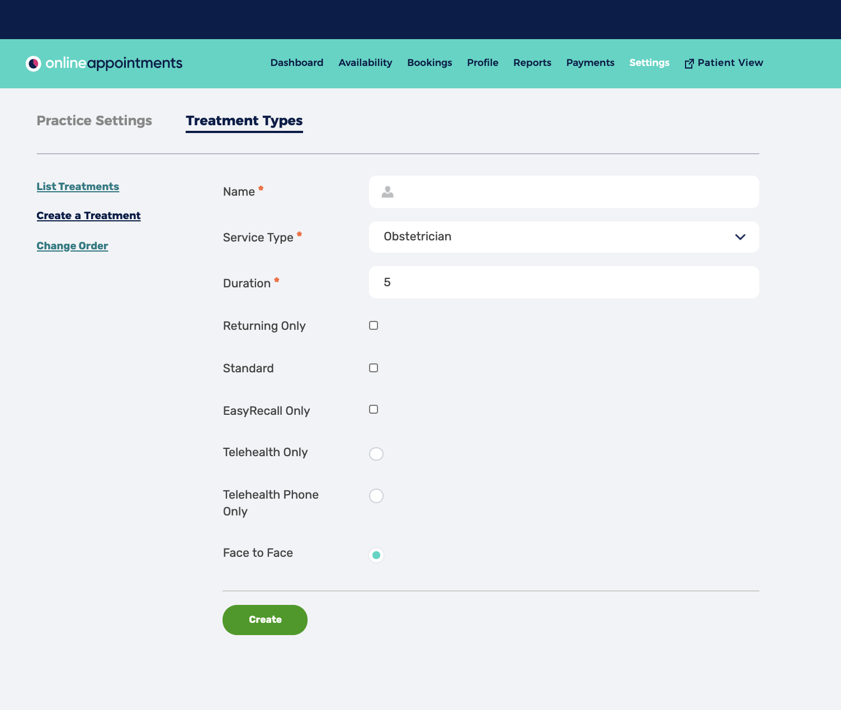Navigate to Availability in top menu
Viewport: 841px width, 710px height.
pyautogui.click(x=365, y=63)
